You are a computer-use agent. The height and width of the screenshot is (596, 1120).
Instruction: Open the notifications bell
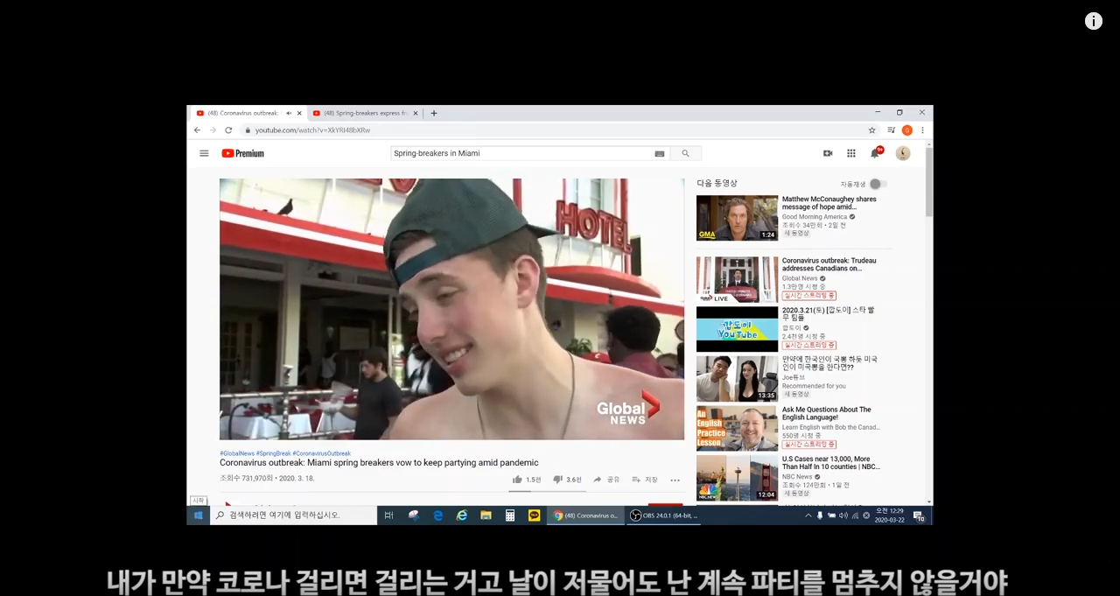(x=874, y=153)
